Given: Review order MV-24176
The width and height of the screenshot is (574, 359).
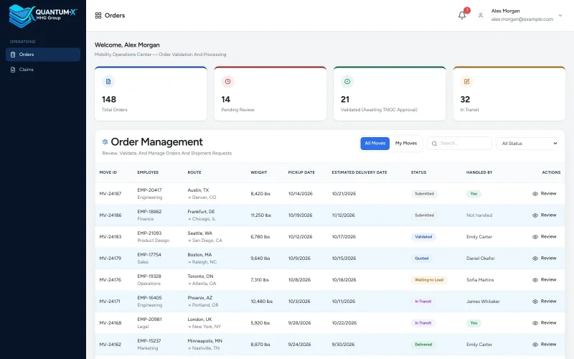Looking at the screenshot, I should coord(545,280).
